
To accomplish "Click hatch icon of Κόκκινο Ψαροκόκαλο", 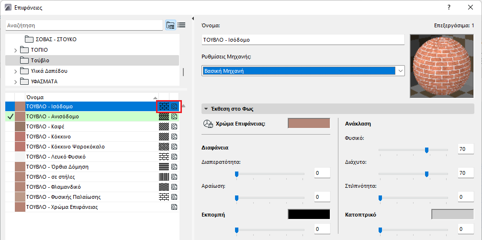I will pyautogui.click(x=164, y=147).
